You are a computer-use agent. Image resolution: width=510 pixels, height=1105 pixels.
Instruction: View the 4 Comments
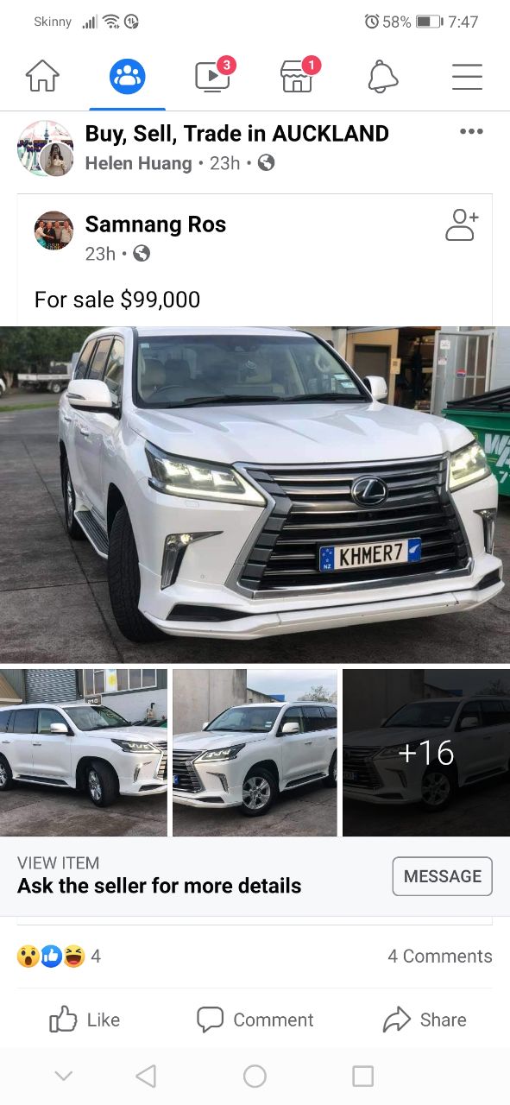(440, 956)
